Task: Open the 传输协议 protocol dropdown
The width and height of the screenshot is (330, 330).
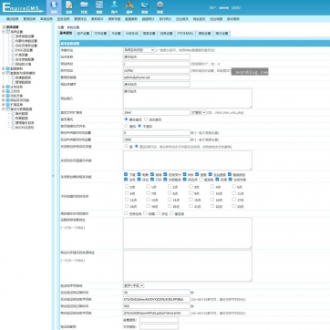Action: click(139, 50)
